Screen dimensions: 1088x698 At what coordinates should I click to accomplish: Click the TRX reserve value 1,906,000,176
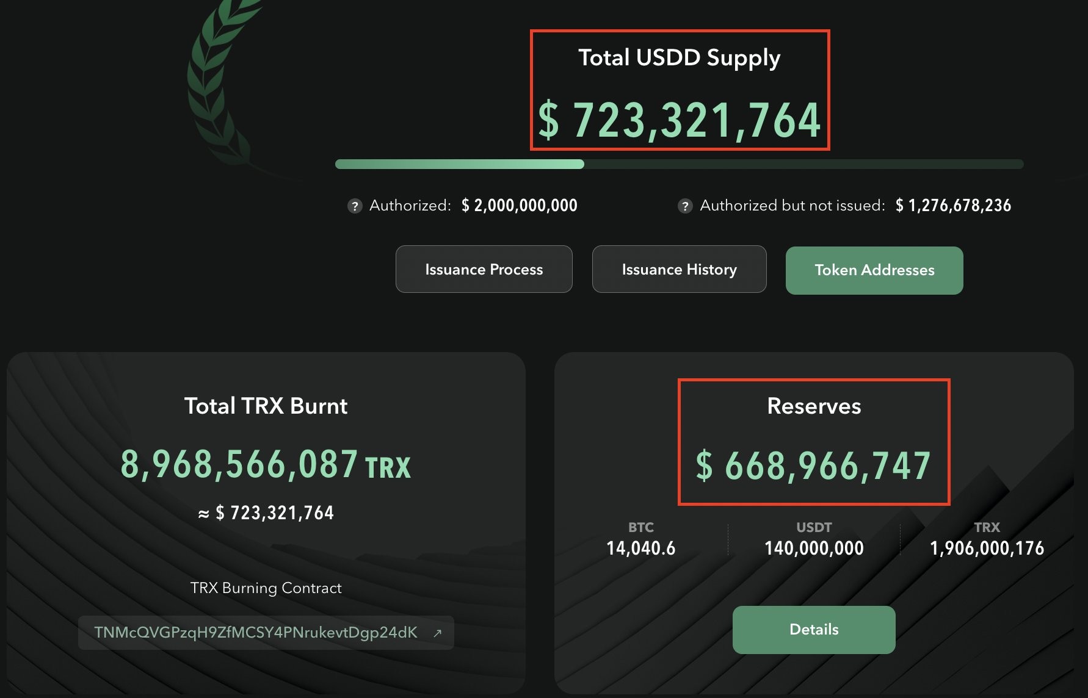987,548
